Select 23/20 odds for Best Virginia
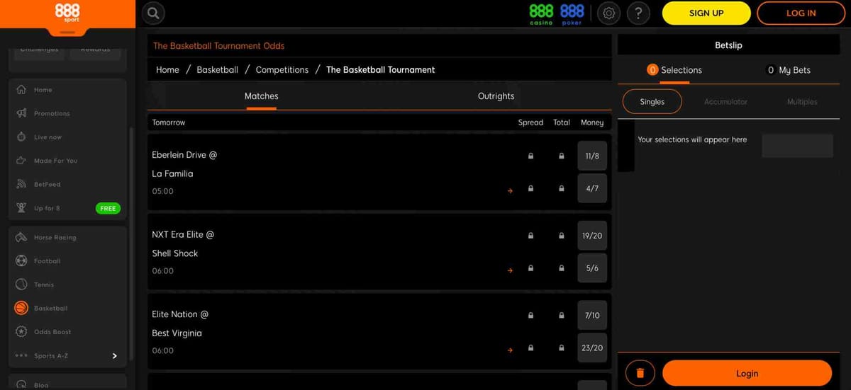This screenshot has width=851, height=390. click(592, 348)
